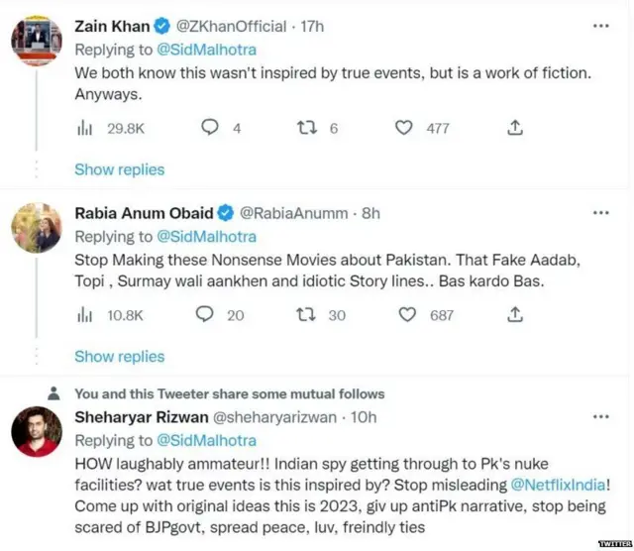Show replies under Rabia Anum Obaid's tweet
The width and height of the screenshot is (634, 551).
[119, 356]
